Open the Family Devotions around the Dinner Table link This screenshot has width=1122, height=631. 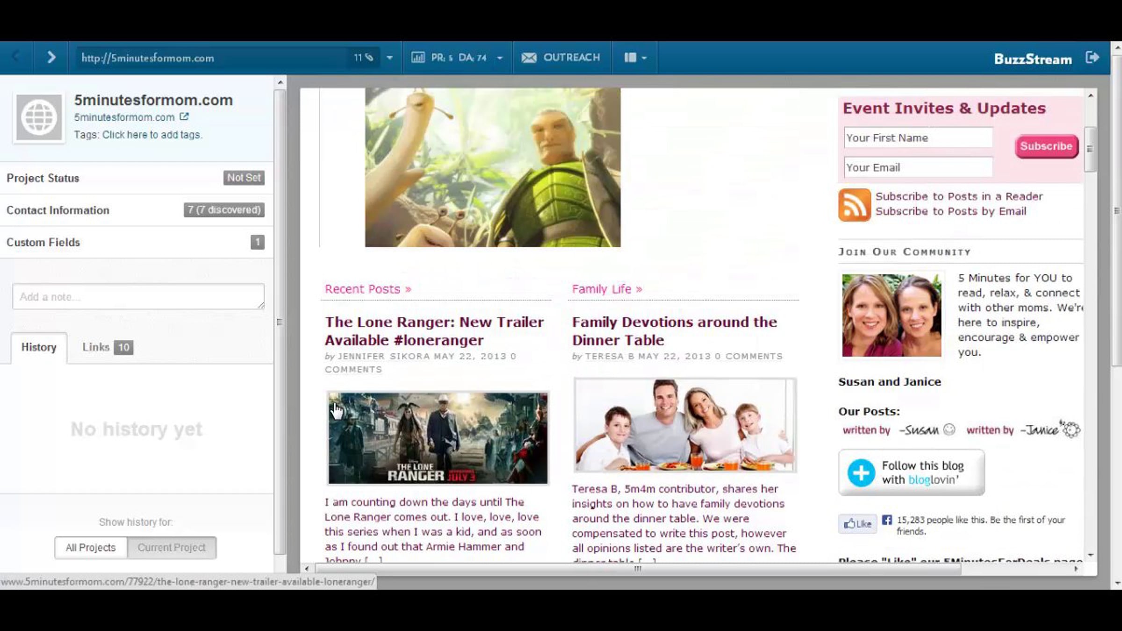pos(674,331)
